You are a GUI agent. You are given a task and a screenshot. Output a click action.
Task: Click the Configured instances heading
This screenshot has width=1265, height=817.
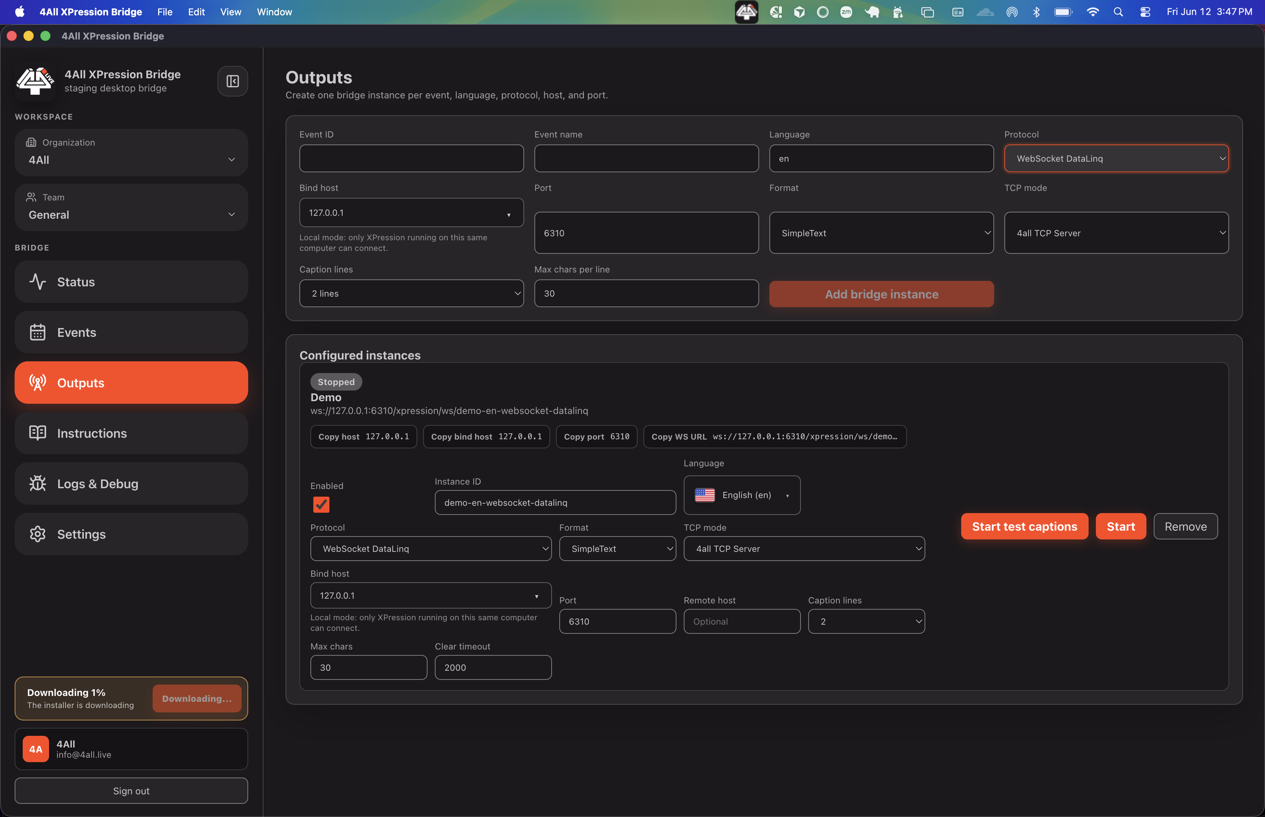click(360, 355)
